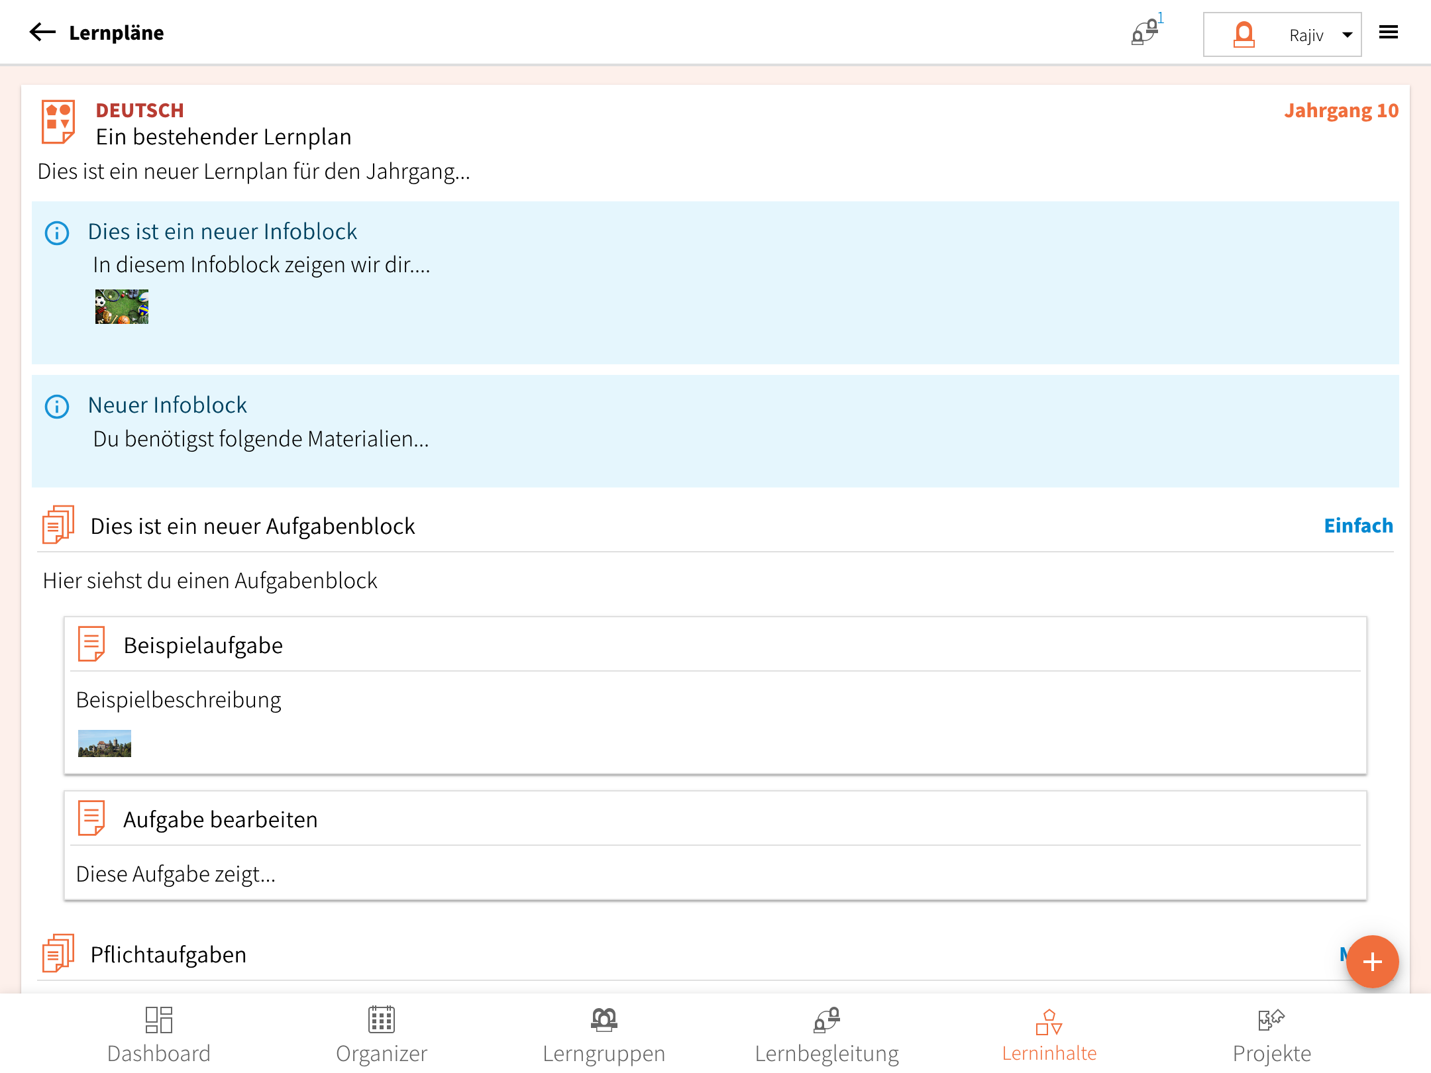Open the sports image thumbnail in infoblock
The width and height of the screenshot is (1431, 1073).
click(x=122, y=307)
